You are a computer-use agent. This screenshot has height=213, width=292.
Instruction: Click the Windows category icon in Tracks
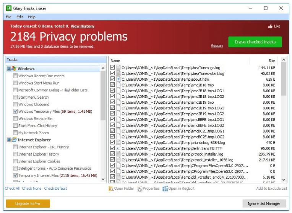[14, 68]
